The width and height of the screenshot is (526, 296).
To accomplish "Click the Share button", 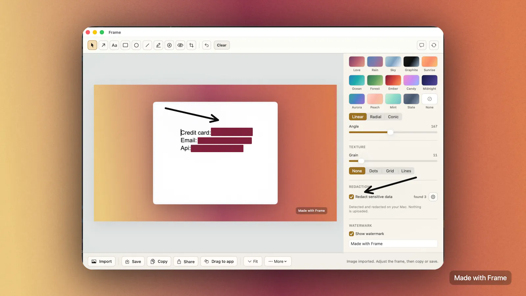I will click(186, 261).
